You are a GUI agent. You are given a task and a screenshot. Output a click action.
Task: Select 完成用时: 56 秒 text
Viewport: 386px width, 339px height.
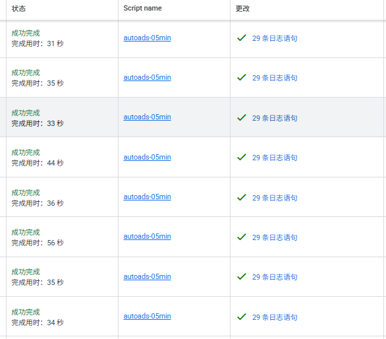click(38, 243)
